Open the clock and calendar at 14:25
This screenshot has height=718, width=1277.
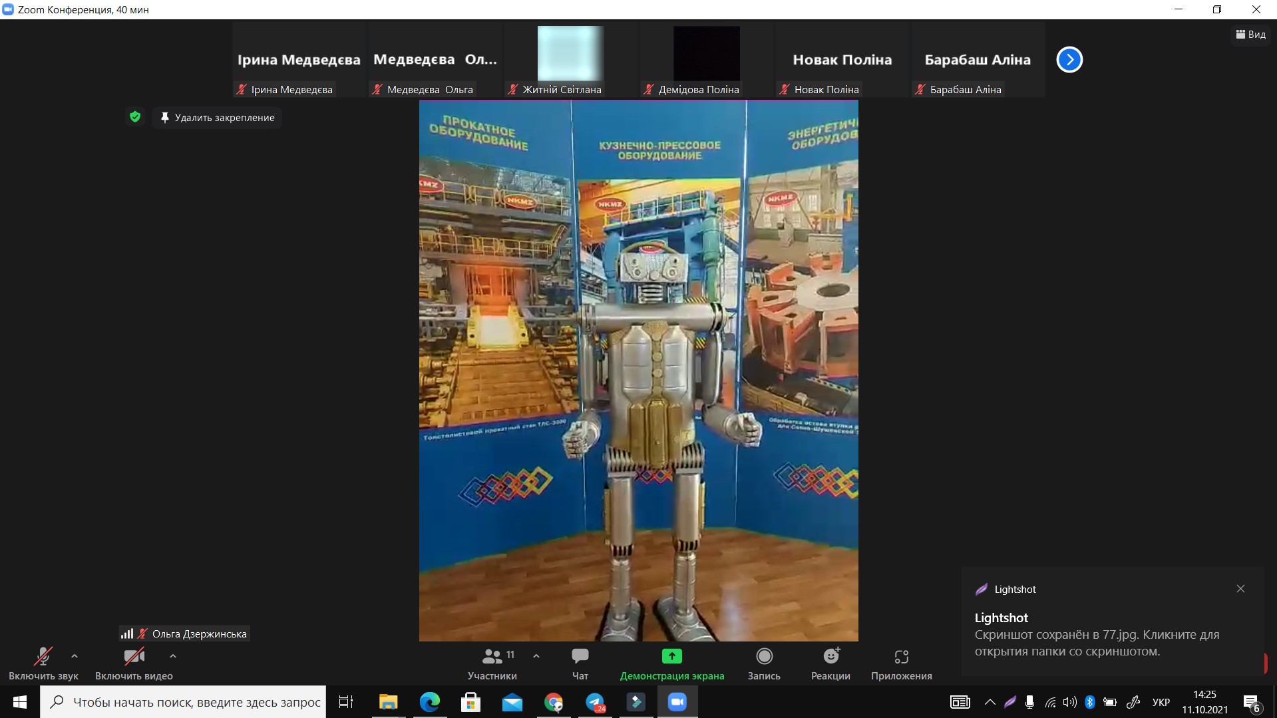1205,702
